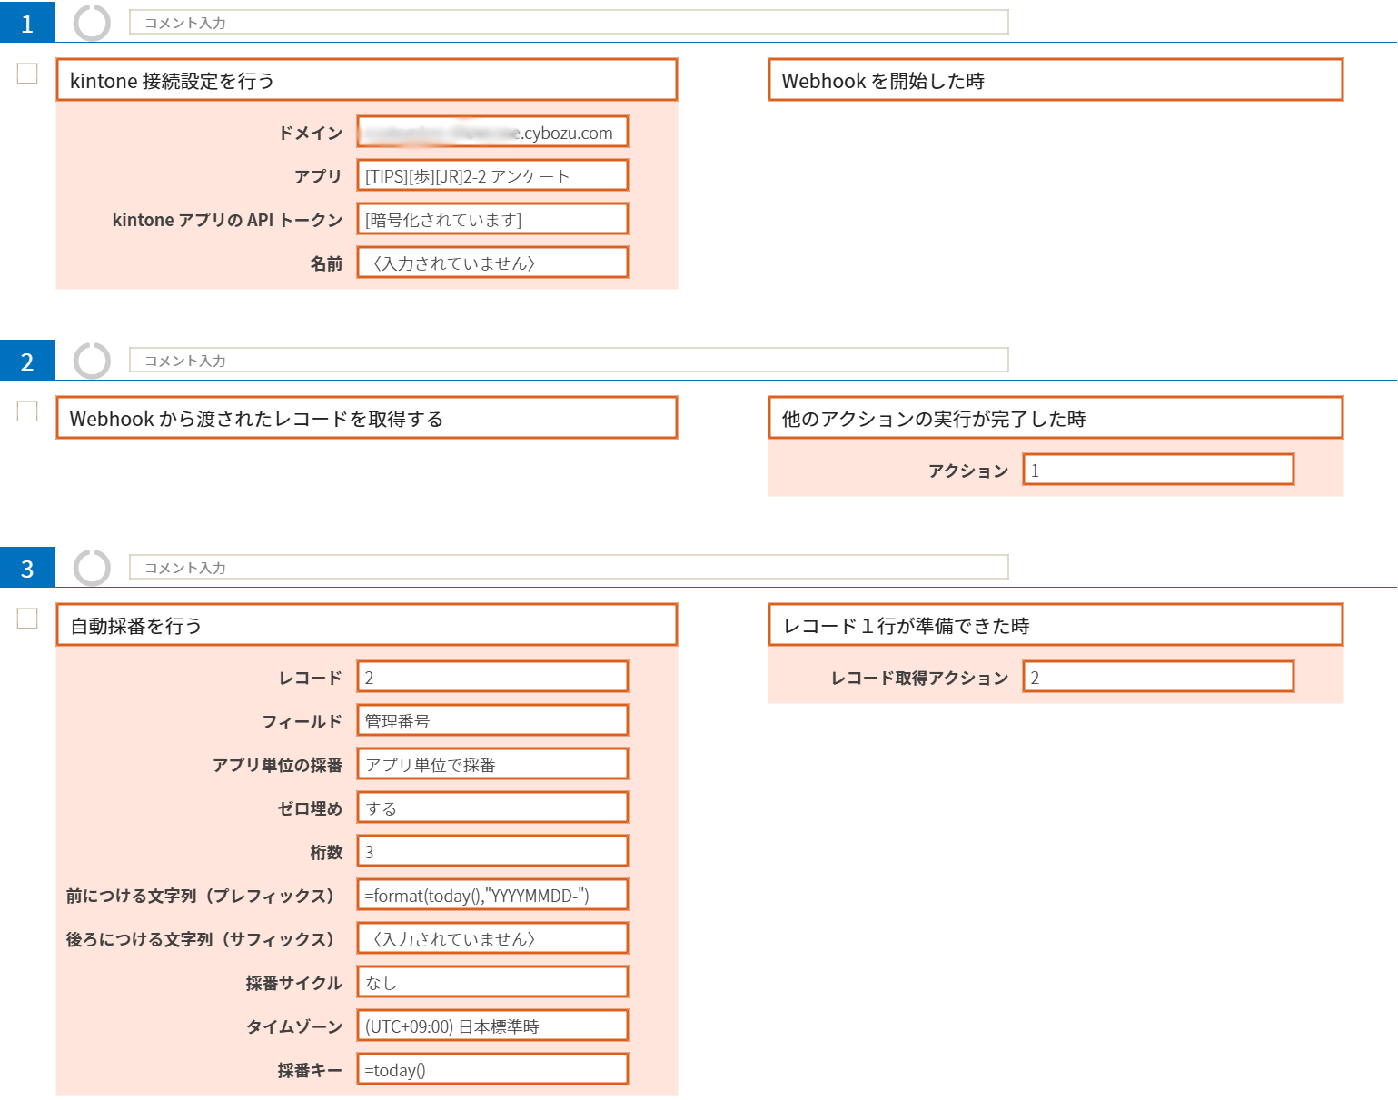Click the row number 3 tab
The image size is (1398, 1100).
click(x=27, y=567)
